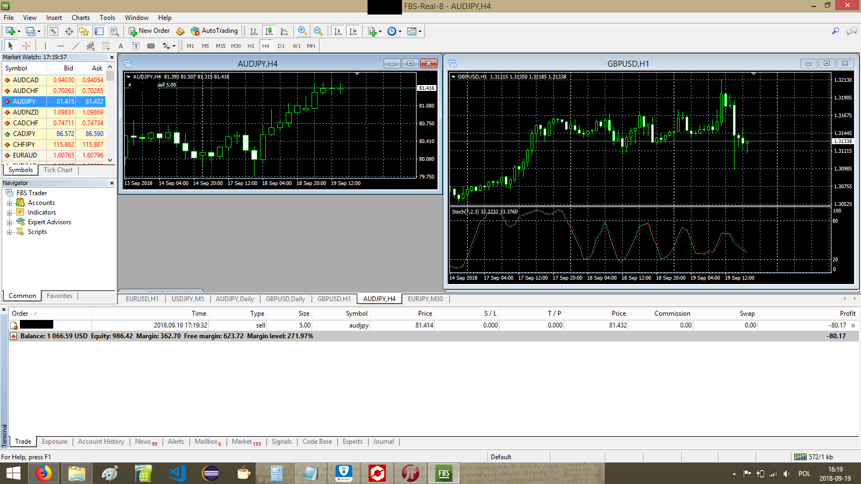Image resolution: width=861 pixels, height=484 pixels.
Task: Toggle AutoTrading on or off
Action: click(x=214, y=31)
